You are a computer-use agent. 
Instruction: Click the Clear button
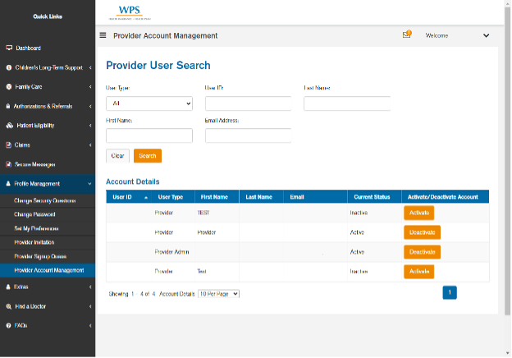[x=117, y=156]
